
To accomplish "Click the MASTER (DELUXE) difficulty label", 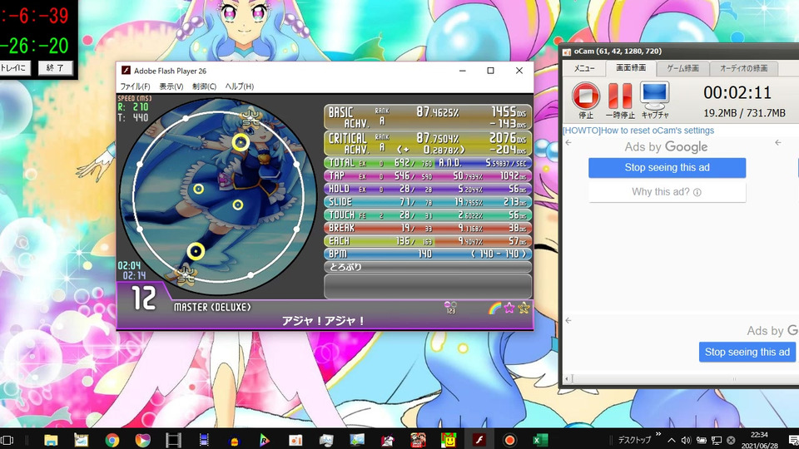I will pyautogui.click(x=212, y=308).
